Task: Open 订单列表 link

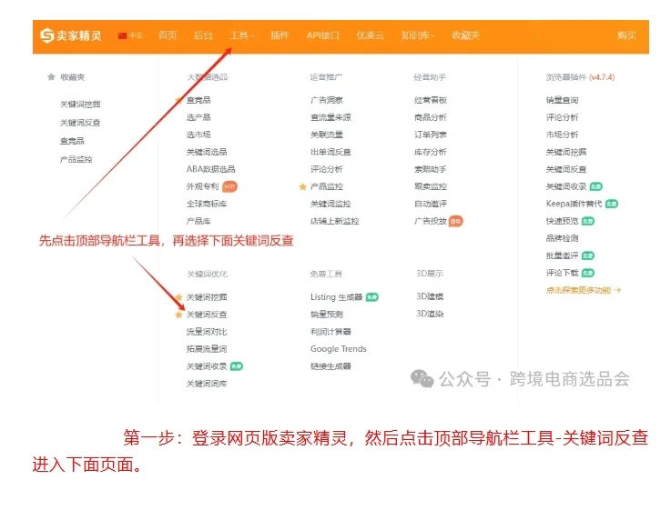Action: tap(431, 135)
